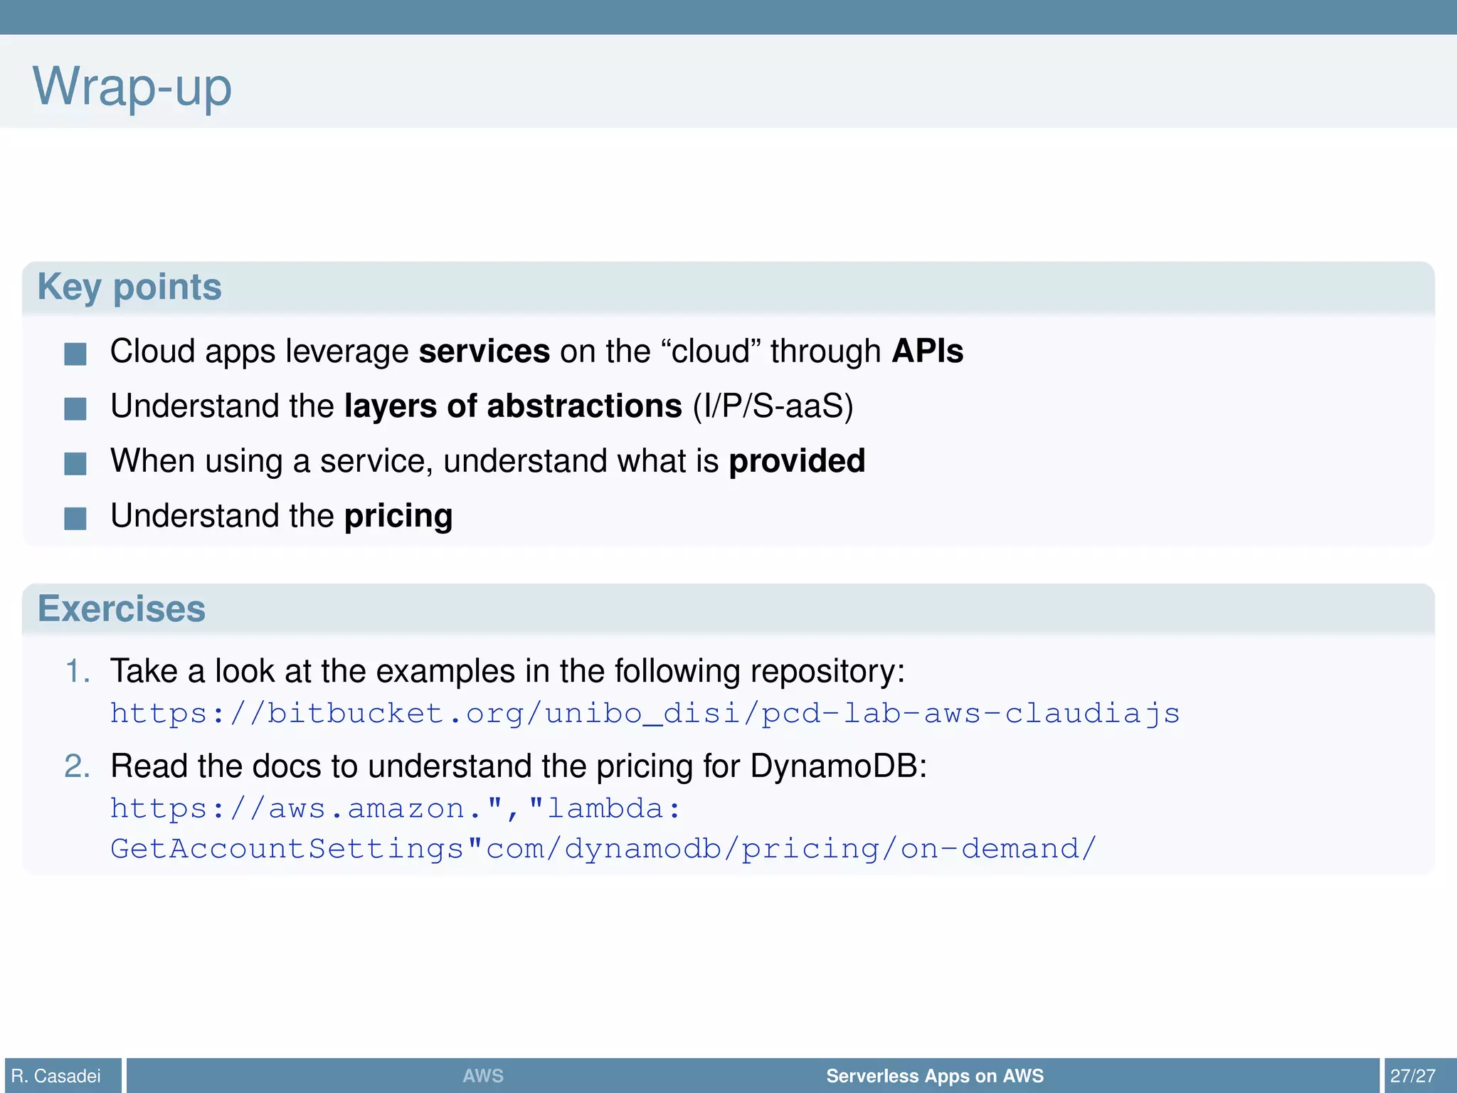Click the 'Understand the pricing' bullet line
The image size is (1457, 1093).
tap(282, 516)
